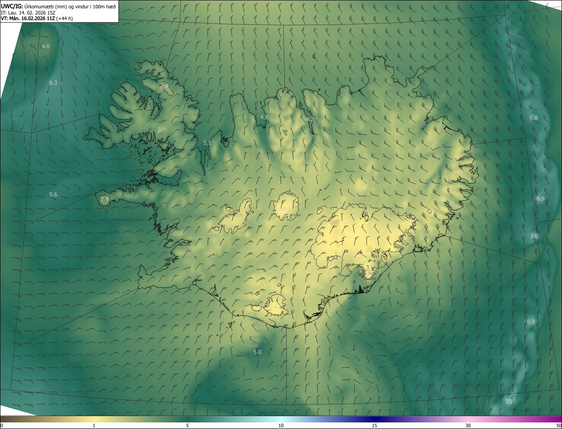Click the 0.9 value label on the glacier
The height and width of the screenshot is (429, 562).
click(x=282, y=209)
